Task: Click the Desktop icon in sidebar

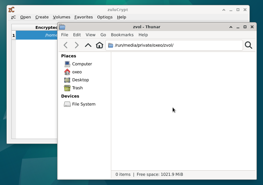Action: [67, 80]
